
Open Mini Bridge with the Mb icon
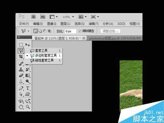point(43,17)
